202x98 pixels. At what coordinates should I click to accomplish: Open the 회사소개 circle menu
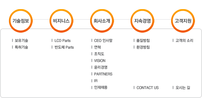coord(102,21)
